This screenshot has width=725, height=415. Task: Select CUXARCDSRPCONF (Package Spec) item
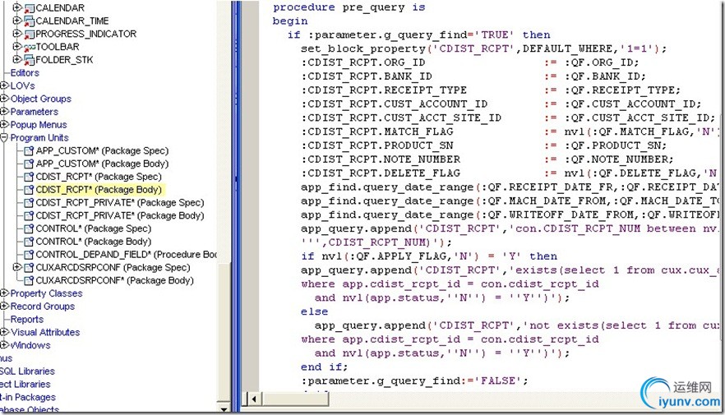(113, 267)
